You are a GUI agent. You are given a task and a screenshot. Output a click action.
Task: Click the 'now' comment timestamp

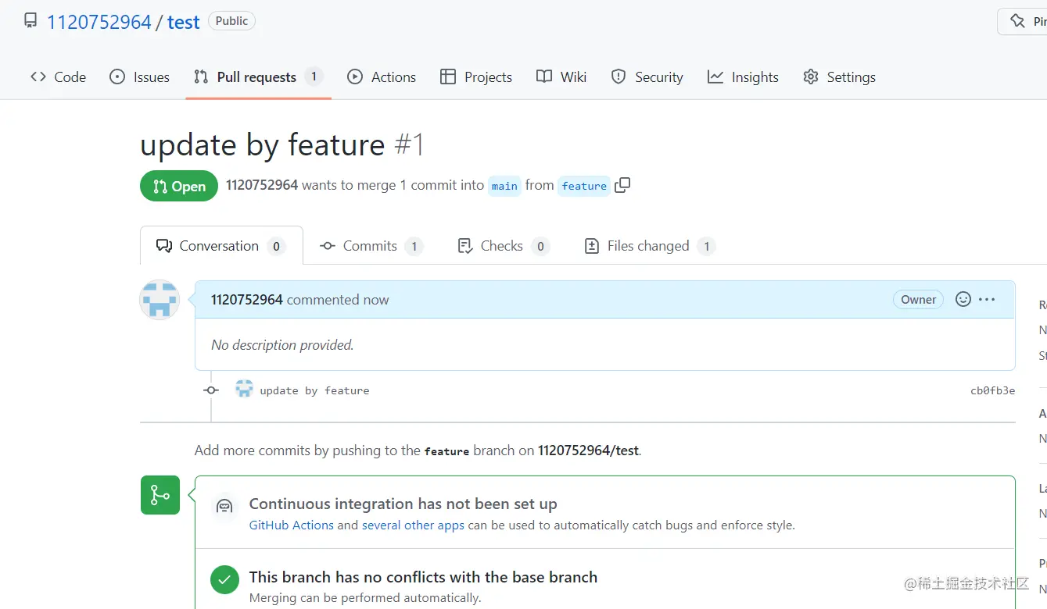tap(375, 300)
